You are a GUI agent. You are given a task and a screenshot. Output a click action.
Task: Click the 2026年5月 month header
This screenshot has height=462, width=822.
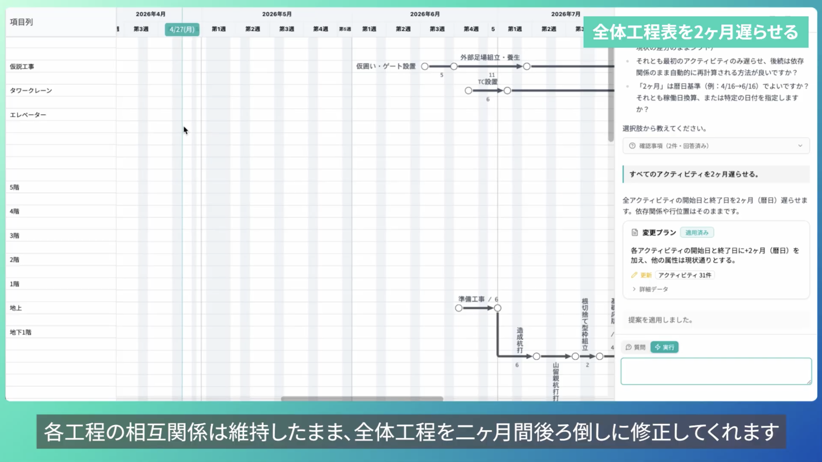(277, 14)
